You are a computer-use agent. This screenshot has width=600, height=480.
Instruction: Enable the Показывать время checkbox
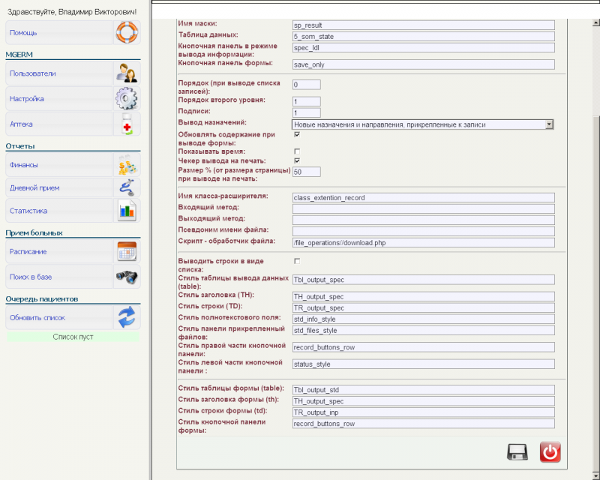(297, 151)
